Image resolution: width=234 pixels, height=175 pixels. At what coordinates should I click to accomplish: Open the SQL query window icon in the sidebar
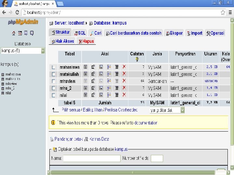click(x=20, y=33)
